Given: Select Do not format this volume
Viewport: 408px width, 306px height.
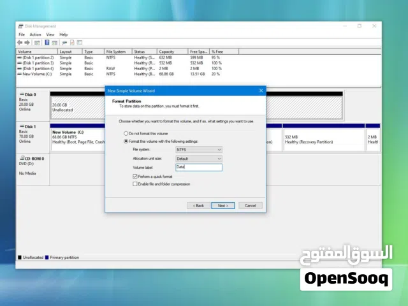Looking at the screenshot, I should pyautogui.click(x=126, y=133).
